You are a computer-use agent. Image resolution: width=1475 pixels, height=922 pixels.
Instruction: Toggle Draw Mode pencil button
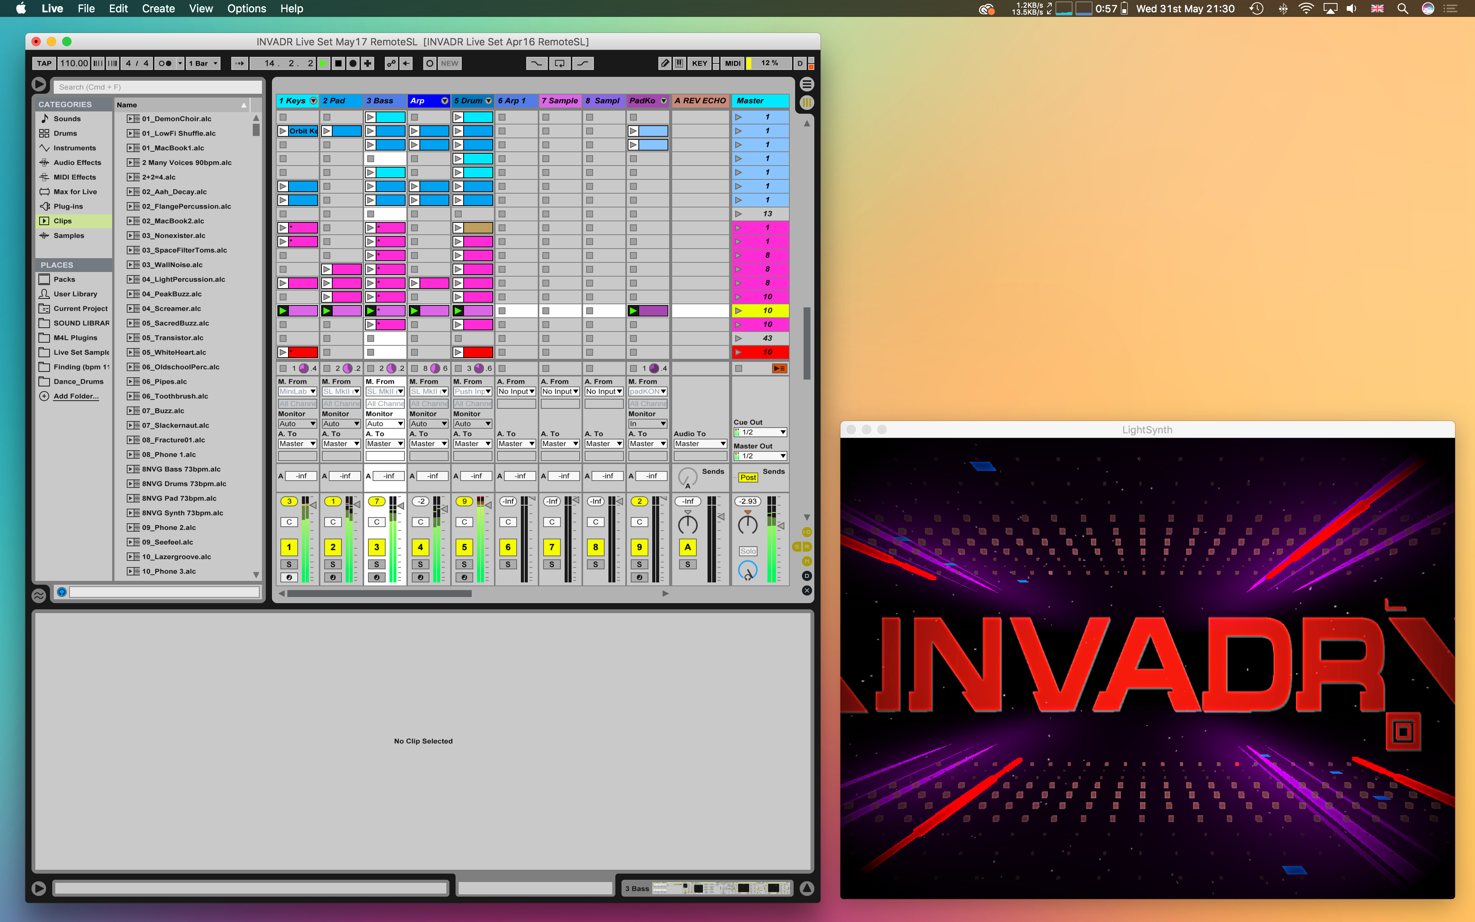click(665, 63)
